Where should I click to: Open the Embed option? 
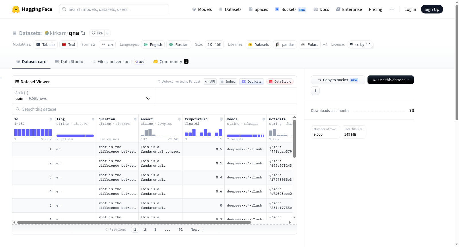click(228, 81)
